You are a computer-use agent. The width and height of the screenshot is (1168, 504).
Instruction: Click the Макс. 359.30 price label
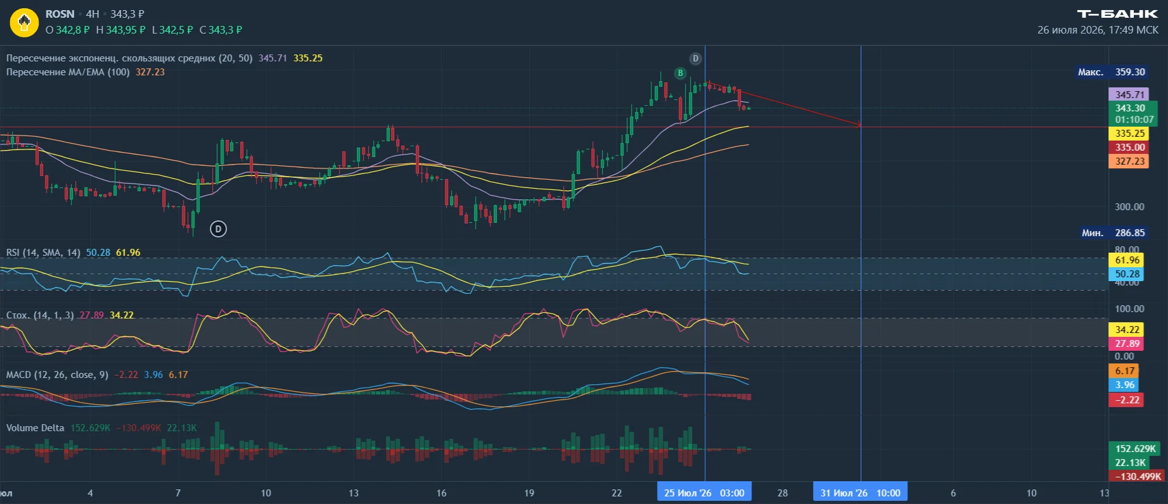pyautogui.click(x=1112, y=72)
